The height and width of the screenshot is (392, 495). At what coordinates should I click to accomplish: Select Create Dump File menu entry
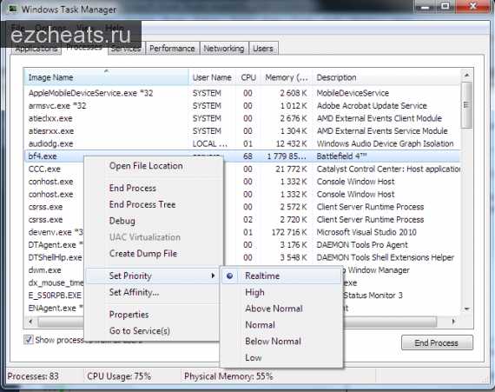(143, 254)
